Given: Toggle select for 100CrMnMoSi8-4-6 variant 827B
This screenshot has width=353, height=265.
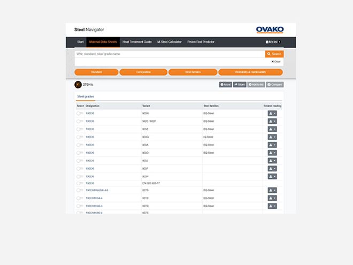Looking at the screenshot, I should click(80, 190).
